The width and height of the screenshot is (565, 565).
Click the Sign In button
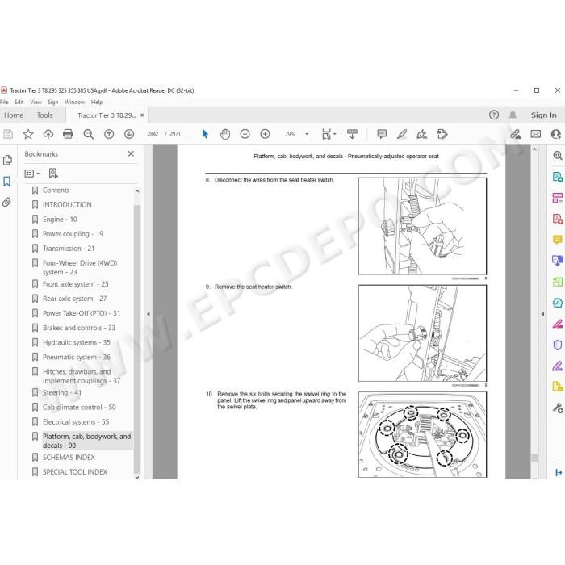pyautogui.click(x=543, y=115)
